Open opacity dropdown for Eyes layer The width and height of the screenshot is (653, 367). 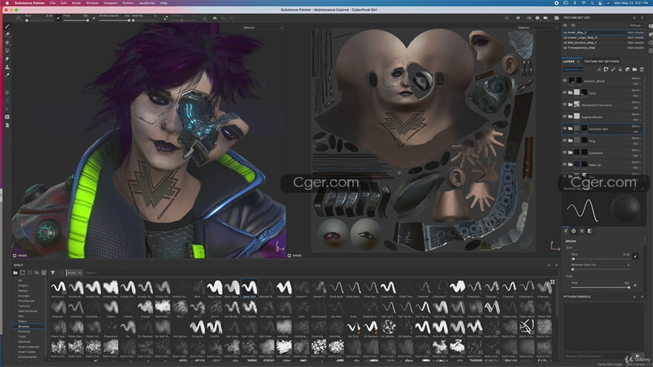[636, 96]
